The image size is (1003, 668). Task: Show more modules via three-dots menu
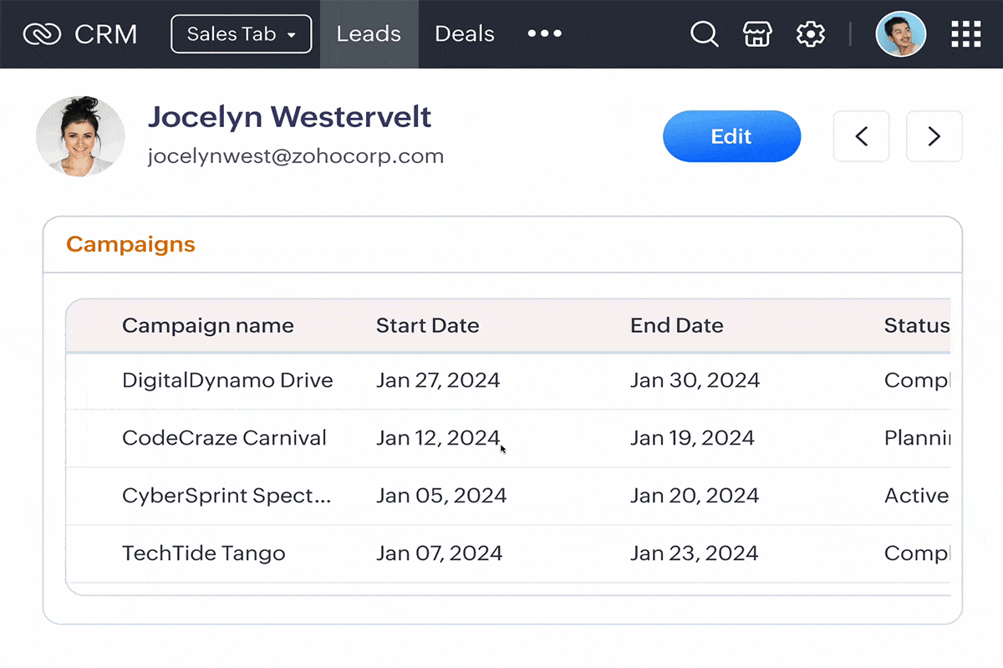[x=545, y=34]
